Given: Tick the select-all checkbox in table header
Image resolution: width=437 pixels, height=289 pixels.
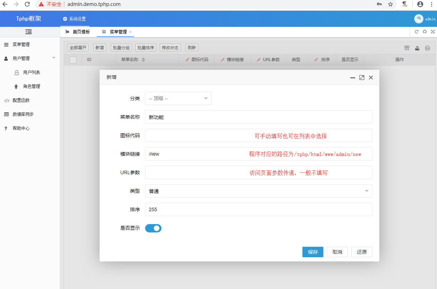Looking at the screenshot, I should [73, 60].
